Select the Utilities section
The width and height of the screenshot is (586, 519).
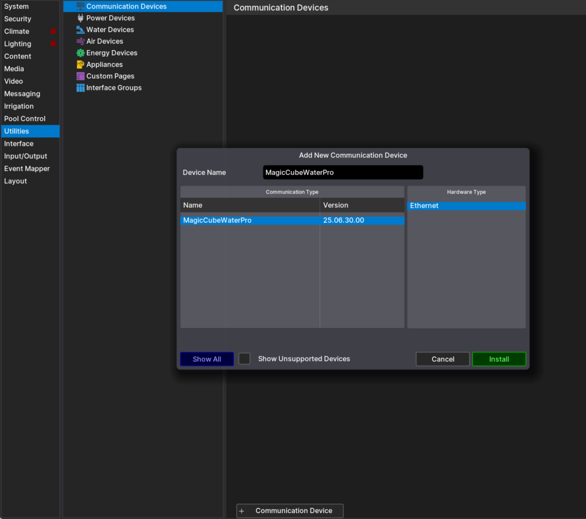(30, 131)
